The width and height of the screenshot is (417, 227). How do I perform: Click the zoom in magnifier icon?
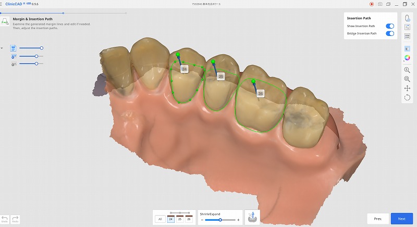[x=407, y=69]
